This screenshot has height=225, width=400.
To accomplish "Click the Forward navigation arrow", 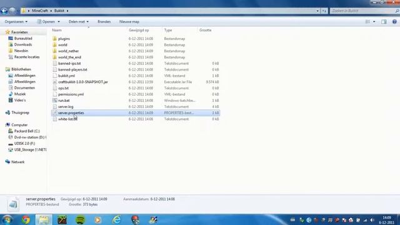I will point(12,11).
